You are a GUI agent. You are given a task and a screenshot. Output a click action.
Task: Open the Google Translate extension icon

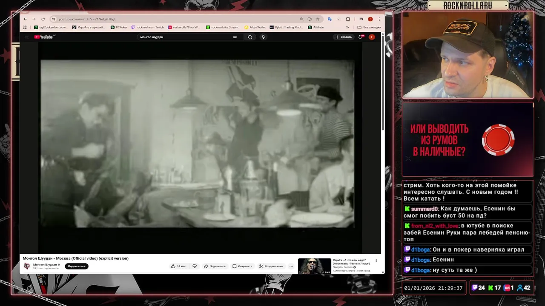330,19
